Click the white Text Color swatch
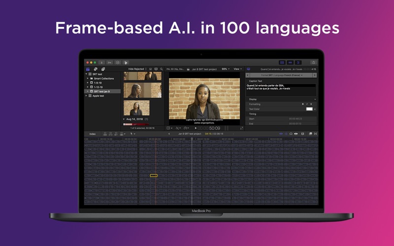 tap(309, 109)
